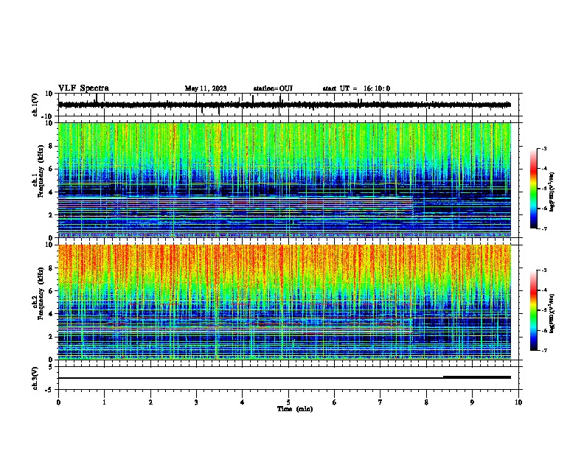584x451 pixels.
Task: Click the time axis tick label "8"
Action: [426, 402]
